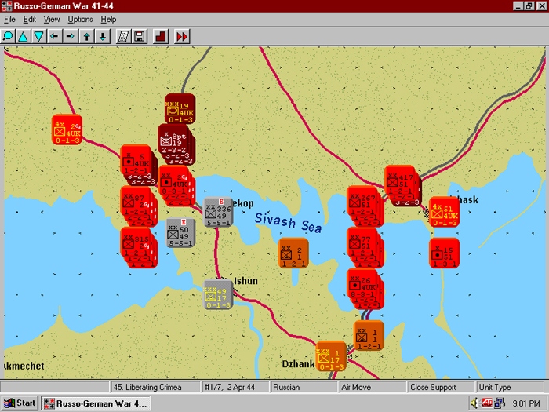
Task: Select the orange 2 1 unit by Sivash Sea
Action: click(x=293, y=253)
